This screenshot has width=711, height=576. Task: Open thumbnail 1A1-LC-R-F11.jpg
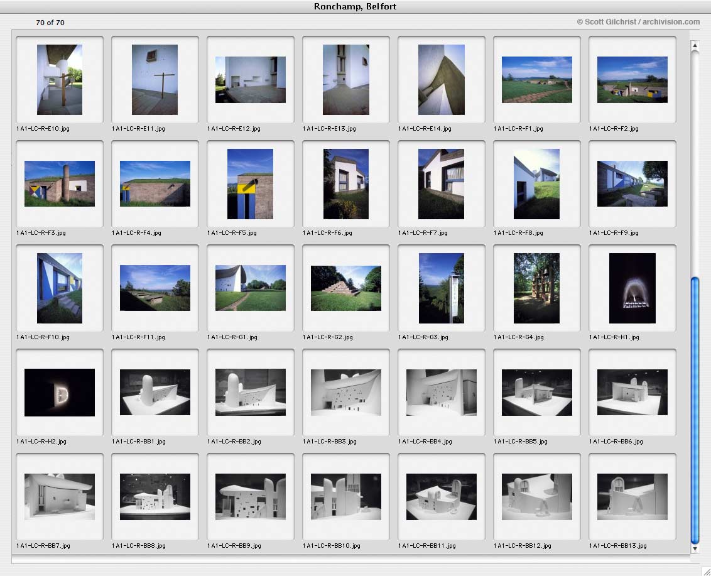coord(155,288)
